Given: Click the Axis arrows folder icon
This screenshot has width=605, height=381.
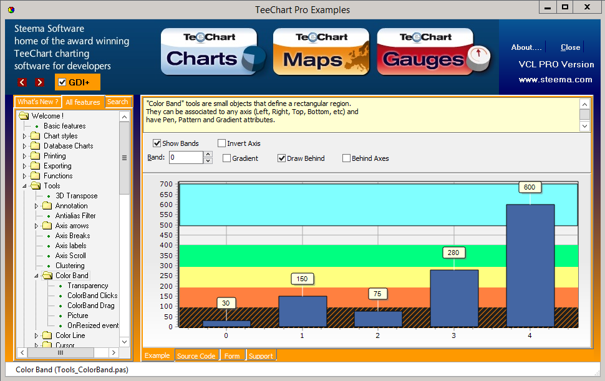Looking at the screenshot, I should pyautogui.click(x=47, y=226).
